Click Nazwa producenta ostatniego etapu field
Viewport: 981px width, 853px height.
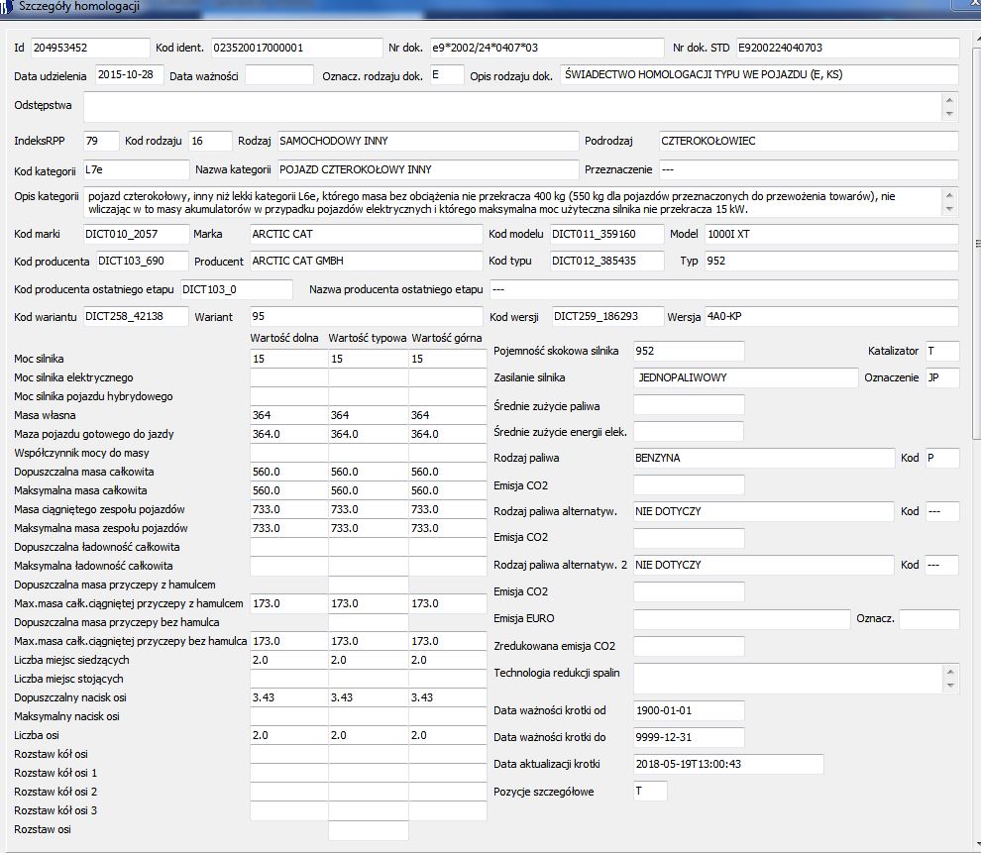pyautogui.click(x=724, y=289)
